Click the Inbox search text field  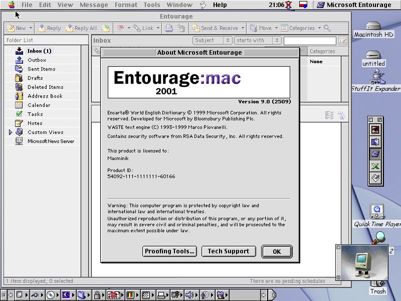(310, 41)
